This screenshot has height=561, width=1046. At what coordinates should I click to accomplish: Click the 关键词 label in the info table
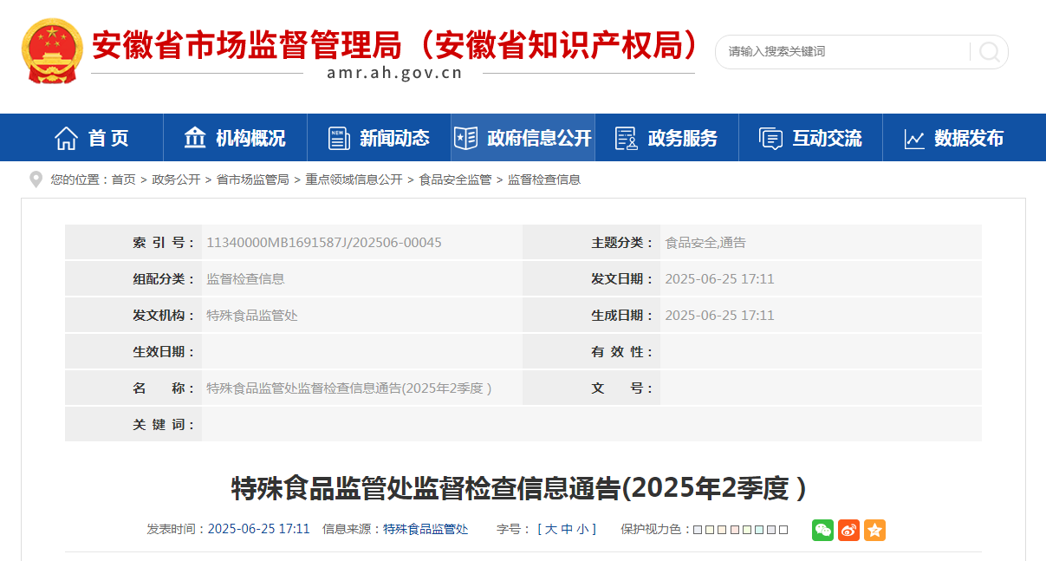(164, 425)
